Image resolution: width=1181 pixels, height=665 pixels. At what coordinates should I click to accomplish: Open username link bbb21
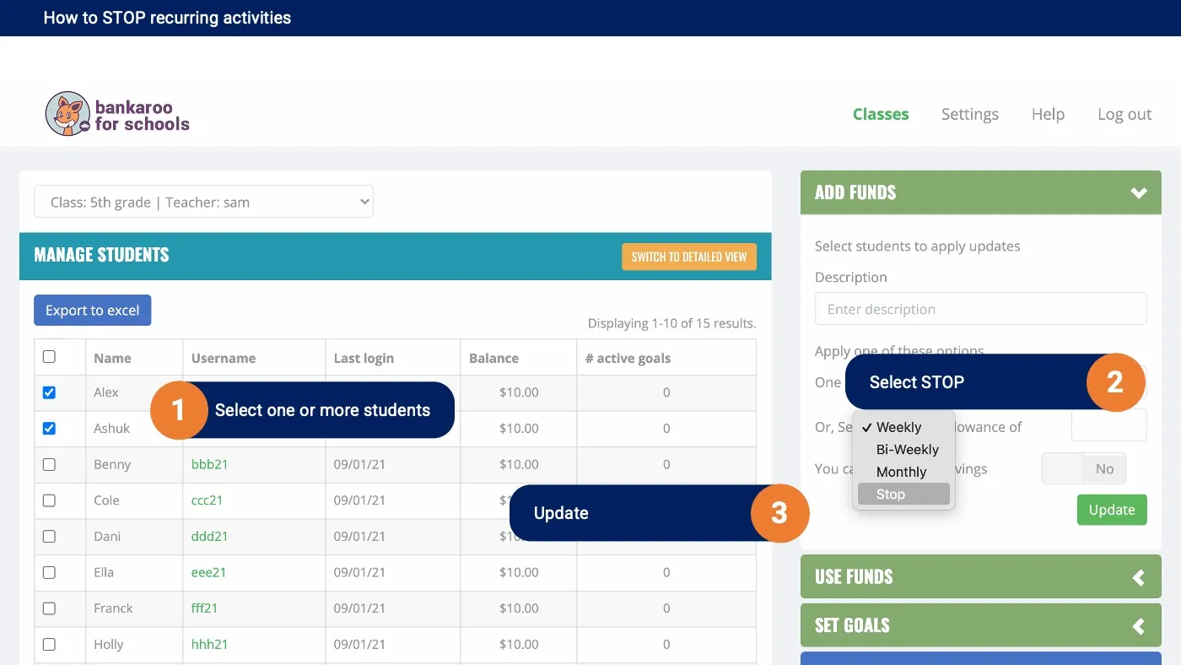[210, 464]
